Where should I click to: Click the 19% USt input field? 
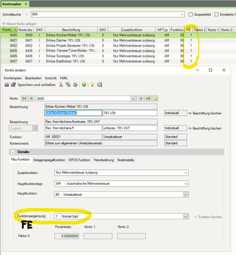click(130, 113)
